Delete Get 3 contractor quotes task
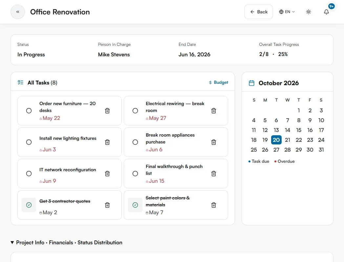The width and height of the screenshot is (344, 262). tap(107, 205)
